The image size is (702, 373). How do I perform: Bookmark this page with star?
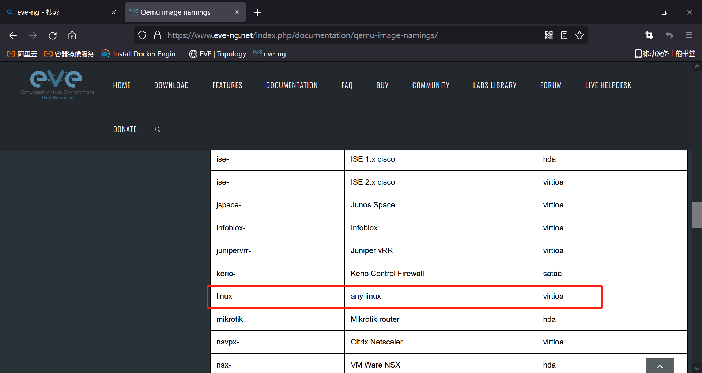click(x=580, y=35)
